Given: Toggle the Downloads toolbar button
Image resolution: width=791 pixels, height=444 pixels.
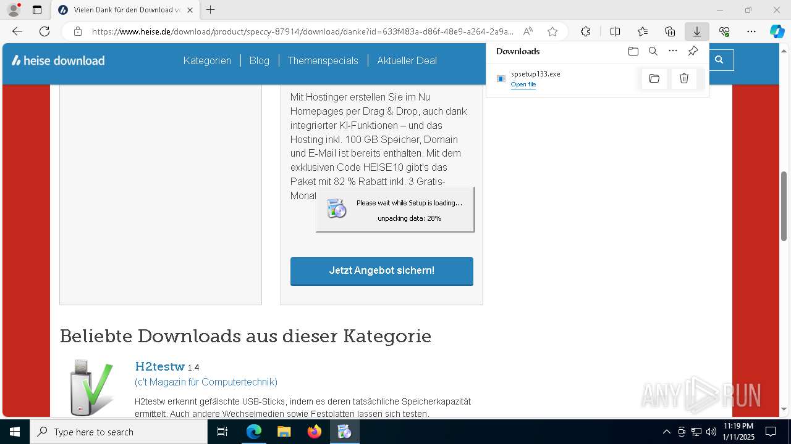Looking at the screenshot, I should coord(696,31).
